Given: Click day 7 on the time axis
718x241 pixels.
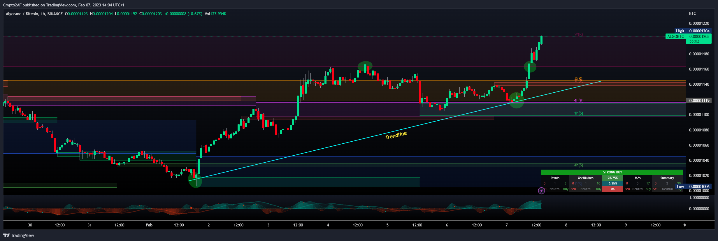Looking at the screenshot, I should pyautogui.click(x=507, y=225).
